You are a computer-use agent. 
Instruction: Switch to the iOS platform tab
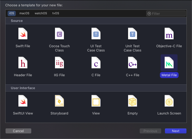tap(12, 13)
